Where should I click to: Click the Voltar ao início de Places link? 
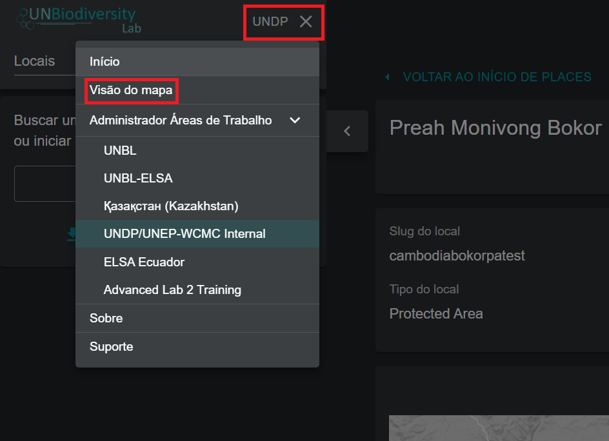pos(497,77)
